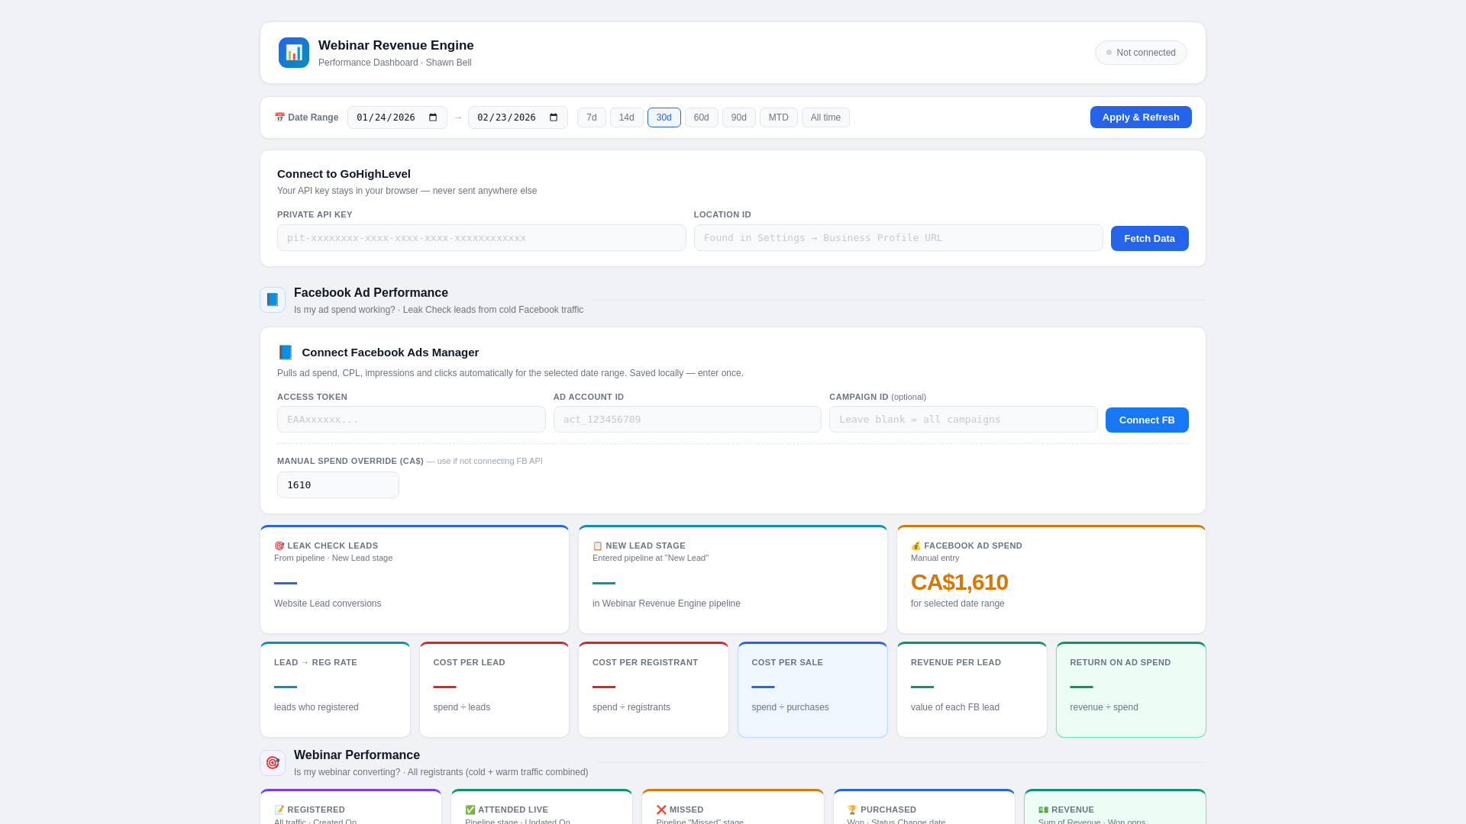Click the Connect FB button
The height and width of the screenshot is (824, 1466).
click(x=1147, y=420)
